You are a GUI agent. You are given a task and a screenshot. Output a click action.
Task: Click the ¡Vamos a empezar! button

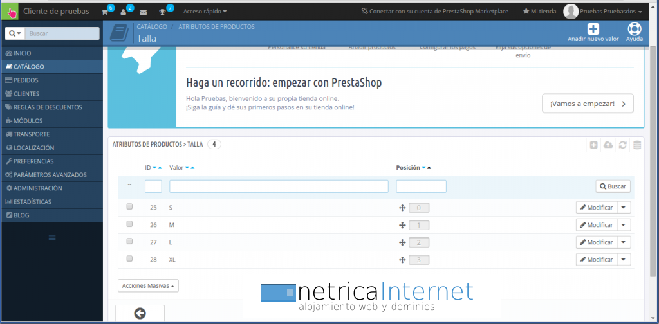(588, 104)
